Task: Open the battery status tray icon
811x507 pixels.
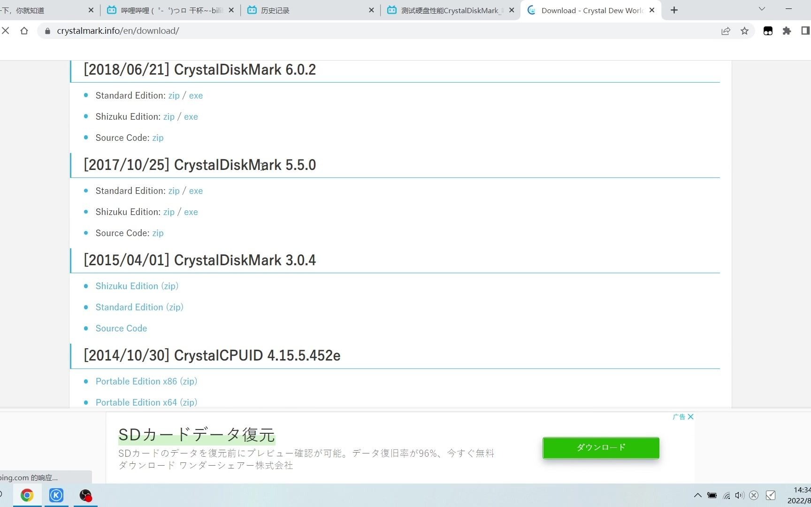Action: click(712, 495)
